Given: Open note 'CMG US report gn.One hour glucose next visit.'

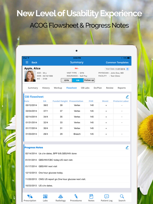Looking at the screenshot, I should click(77, 179).
